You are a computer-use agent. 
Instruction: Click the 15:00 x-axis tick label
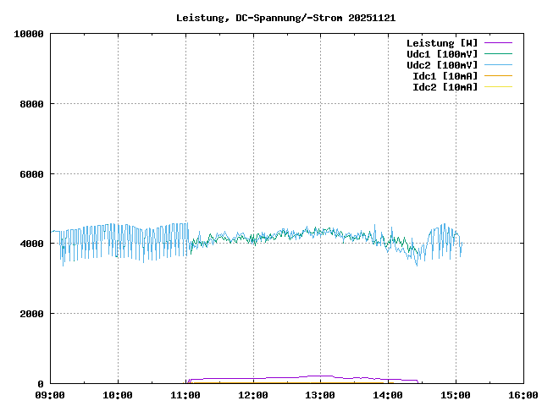456,395
